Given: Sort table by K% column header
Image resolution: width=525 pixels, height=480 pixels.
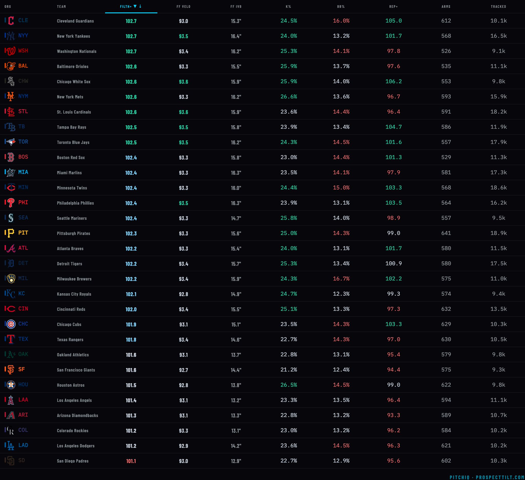Looking at the screenshot, I should tap(288, 6).
